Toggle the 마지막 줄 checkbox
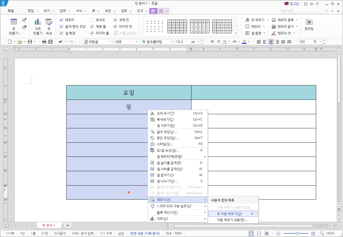The image size is (343, 237). coord(92,33)
